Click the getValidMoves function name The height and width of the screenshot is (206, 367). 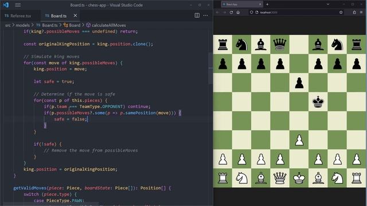coord(30,188)
